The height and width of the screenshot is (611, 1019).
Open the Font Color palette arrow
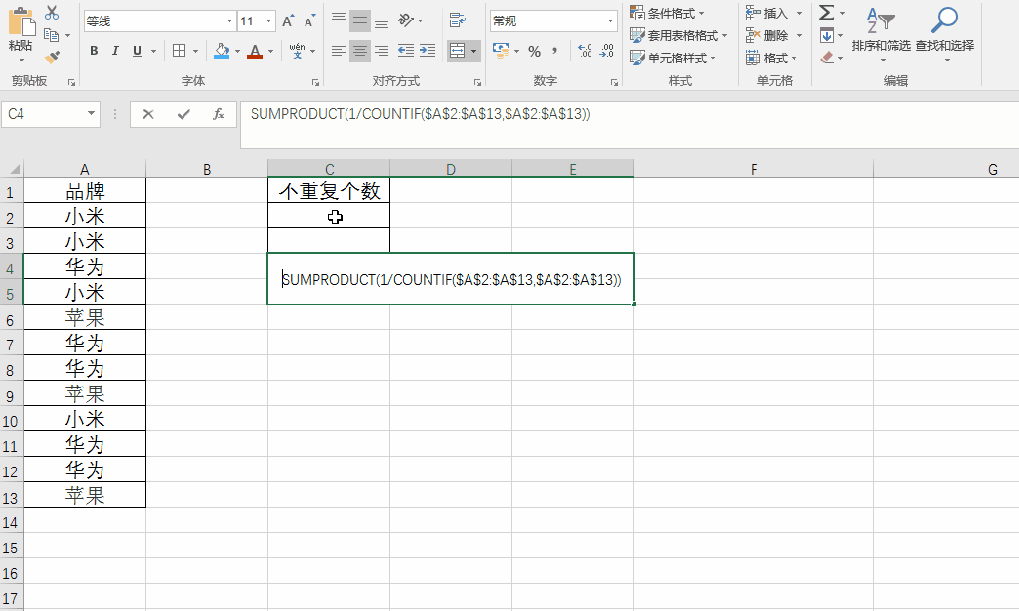pos(271,50)
